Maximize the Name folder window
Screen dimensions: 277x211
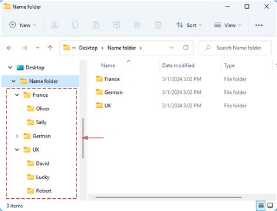247,6
